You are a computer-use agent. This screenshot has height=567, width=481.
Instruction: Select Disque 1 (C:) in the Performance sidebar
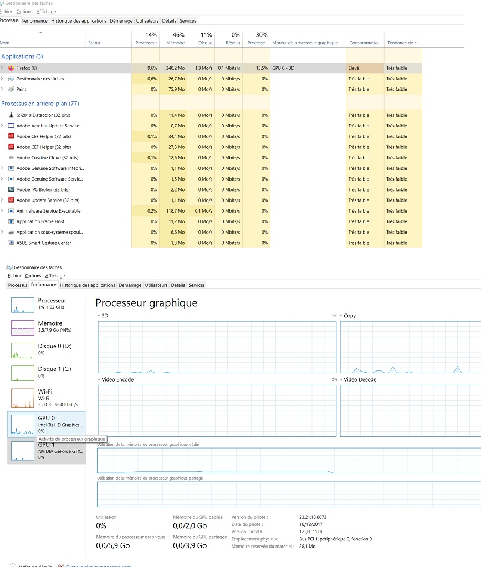(47, 372)
